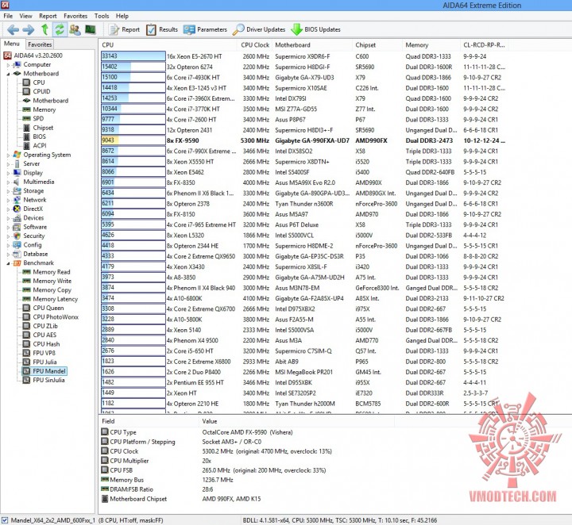
Task: Expand the Server tree node
Action: click(x=9, y=164)
